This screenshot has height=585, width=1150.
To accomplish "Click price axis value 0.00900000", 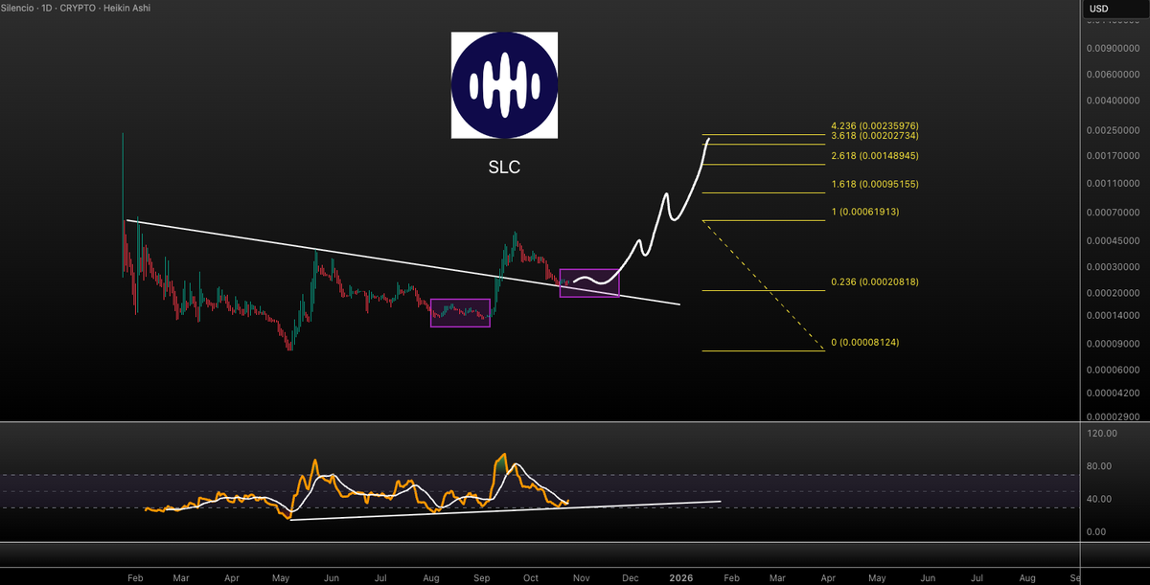I will point(1114,48).
